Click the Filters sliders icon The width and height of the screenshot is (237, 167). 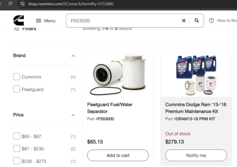(x=17, y=29)
